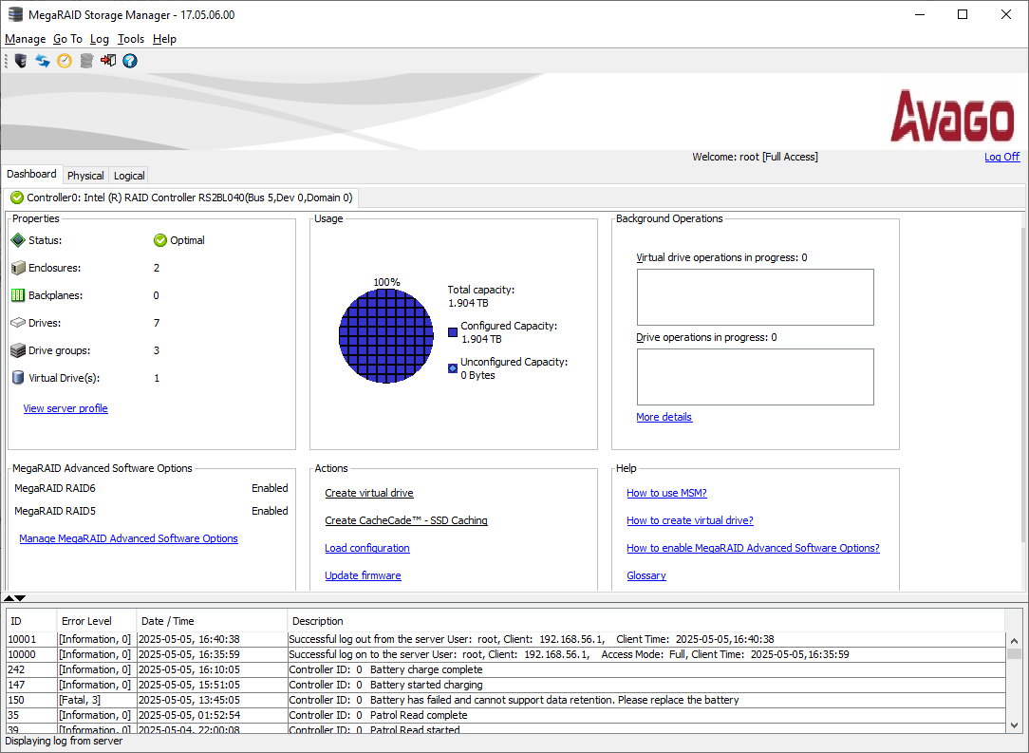The image size is (1029, 753).
Task: Collapse the dashboard pane with the up arrow
Action: 9,598
